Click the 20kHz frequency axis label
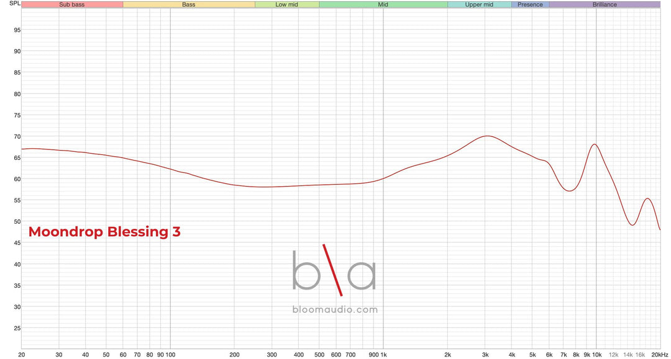671x359 pixels. [x=659, y=355]
